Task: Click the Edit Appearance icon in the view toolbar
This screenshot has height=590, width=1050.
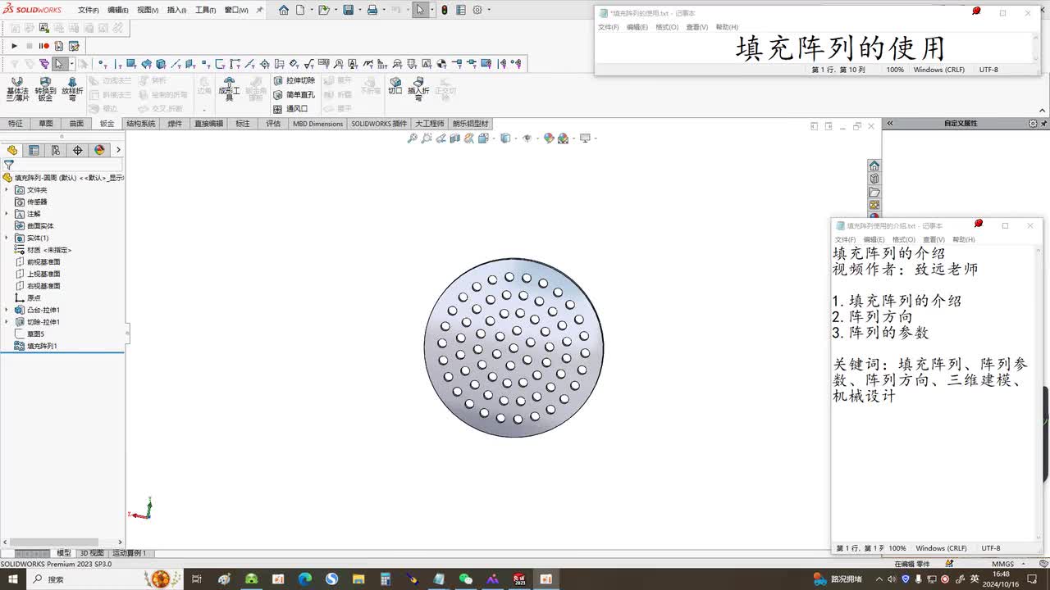Action: coord(549,138)
